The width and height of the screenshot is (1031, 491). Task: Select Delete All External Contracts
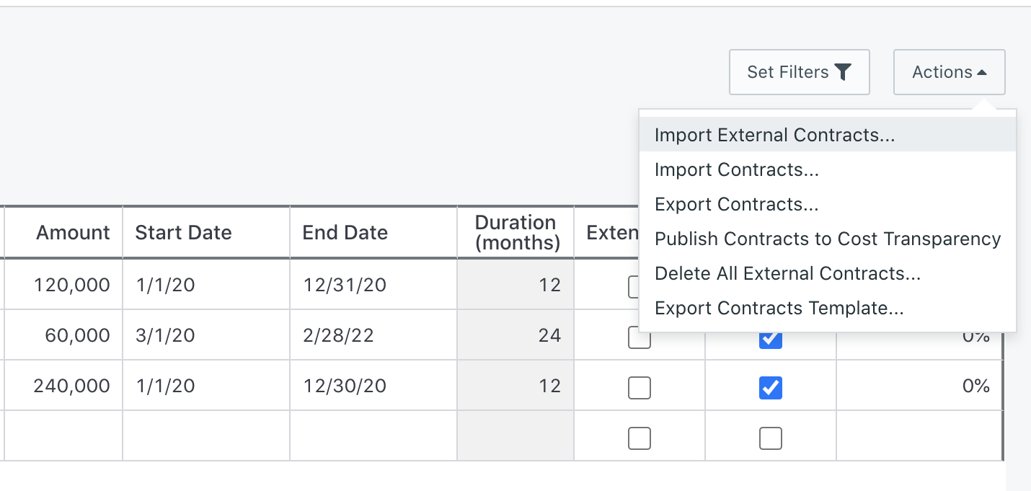point(828,273)
